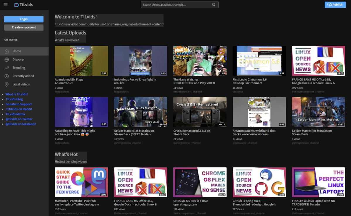Select Home in the sidebar
Viewport: 351px width, 216px height.
24,51
